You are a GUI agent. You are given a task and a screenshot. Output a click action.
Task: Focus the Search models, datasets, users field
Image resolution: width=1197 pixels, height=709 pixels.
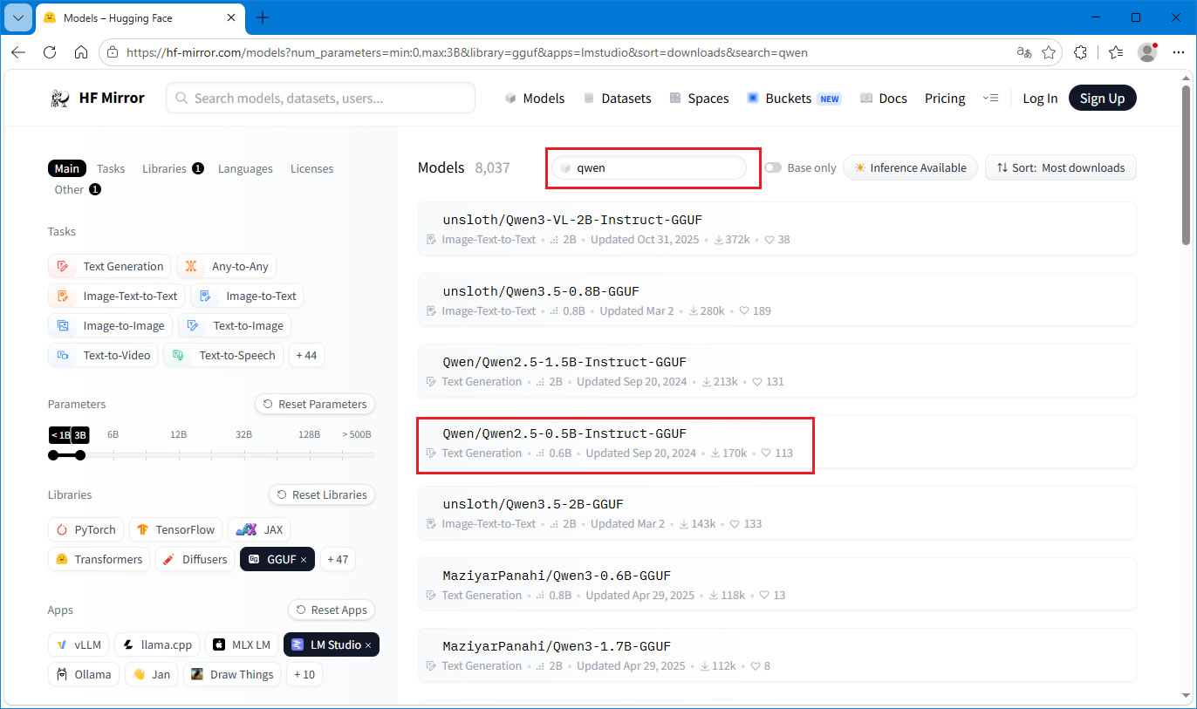click(x=321, y=99)
